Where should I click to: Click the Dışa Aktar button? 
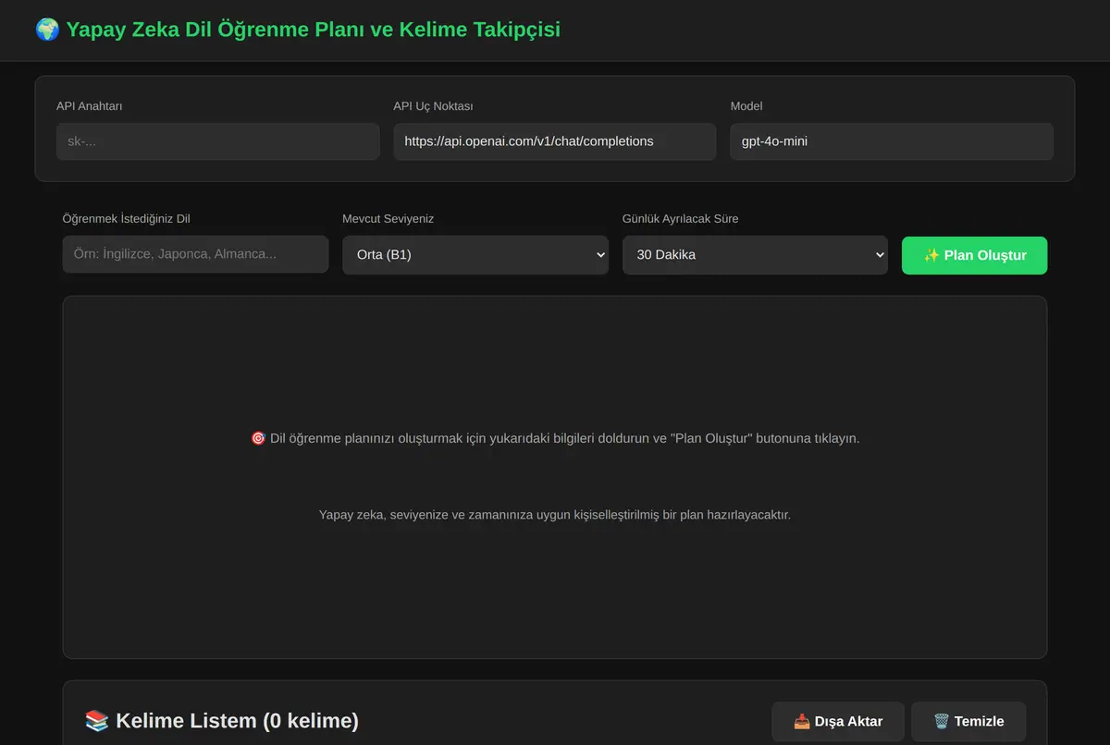[x=838, y=721]
